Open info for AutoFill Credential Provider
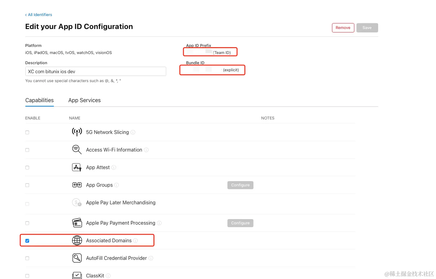The image size is (436, 279). click(151, 258)
